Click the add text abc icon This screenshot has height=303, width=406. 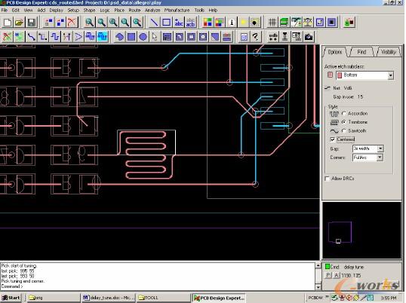tap(178, 23)
